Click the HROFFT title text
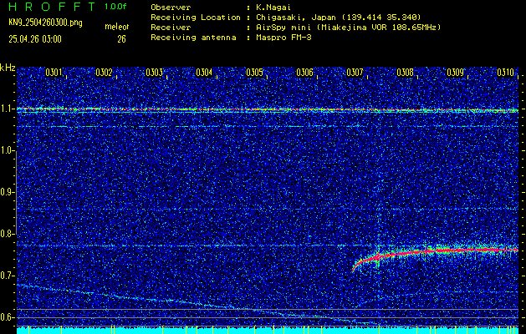 pos(52,7)
